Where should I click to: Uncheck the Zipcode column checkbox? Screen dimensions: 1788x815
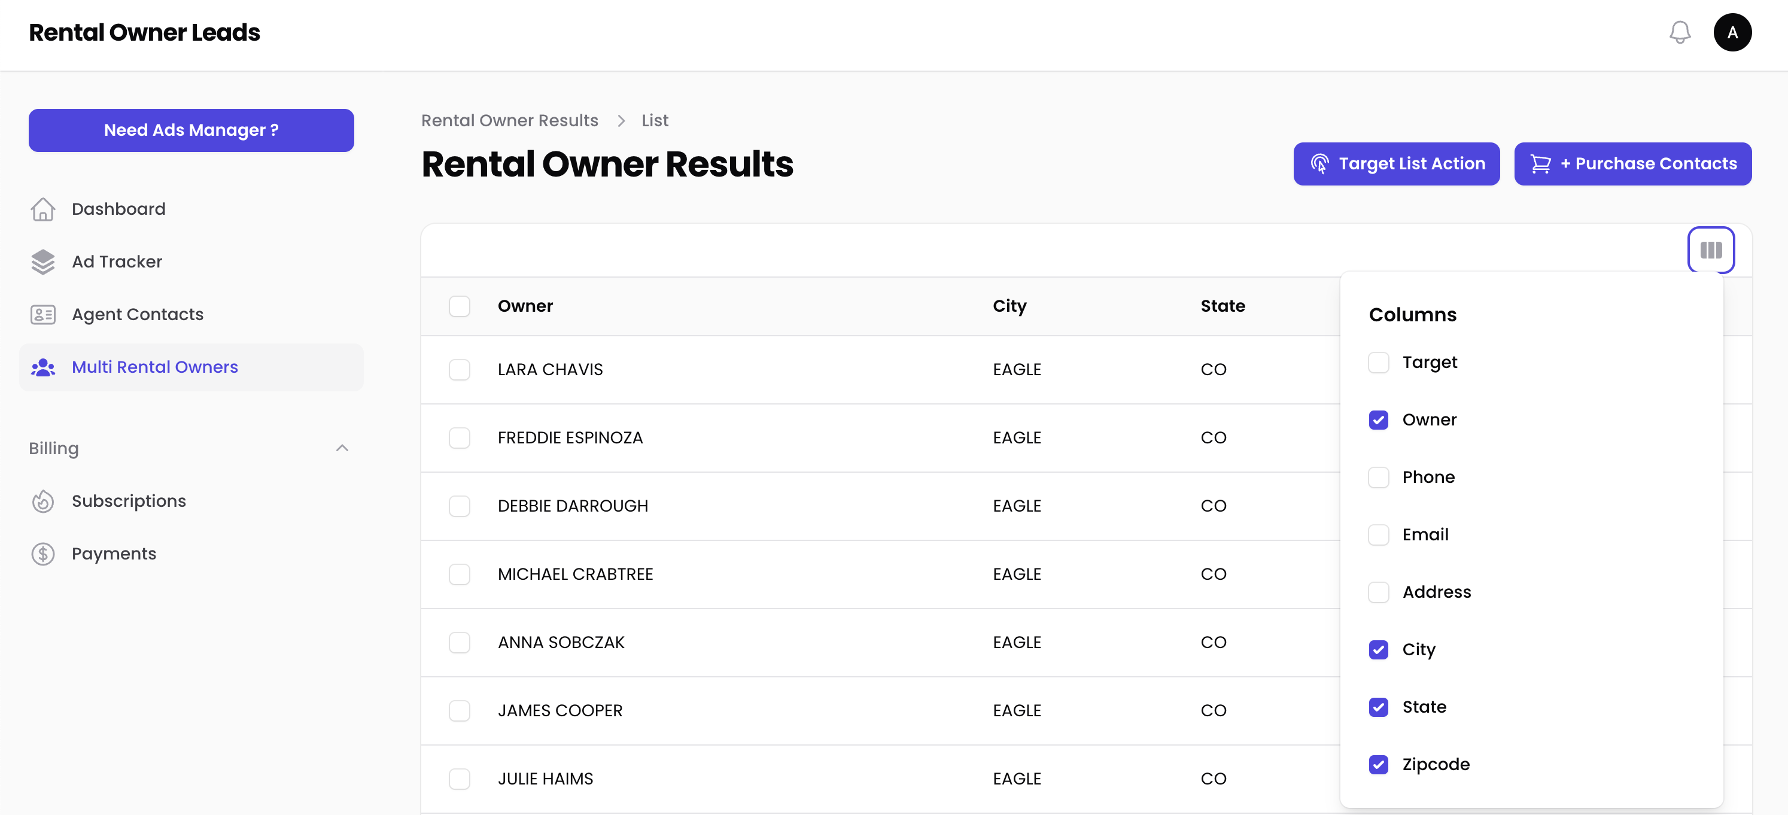pos(1378,764)
